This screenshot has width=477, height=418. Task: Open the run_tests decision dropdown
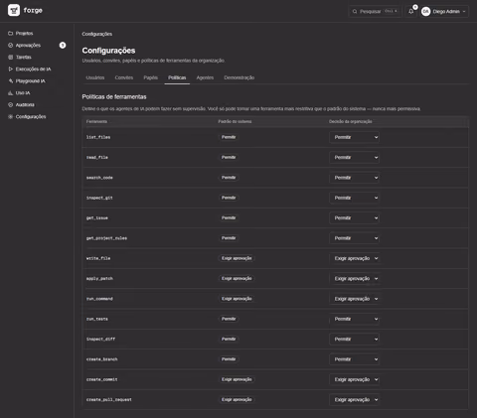[354, 319]
